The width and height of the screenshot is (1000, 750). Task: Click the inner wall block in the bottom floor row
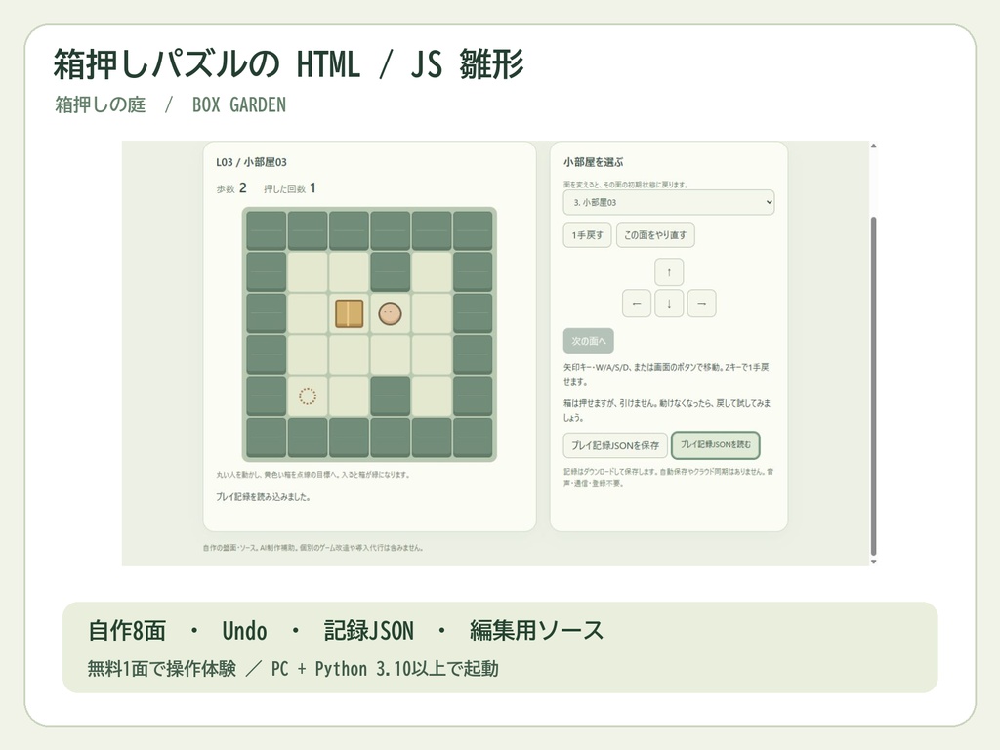coord(390,396)
